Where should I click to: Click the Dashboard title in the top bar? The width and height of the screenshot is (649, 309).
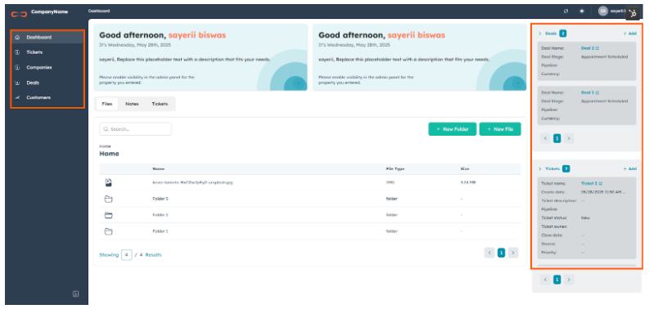[99, 11]
